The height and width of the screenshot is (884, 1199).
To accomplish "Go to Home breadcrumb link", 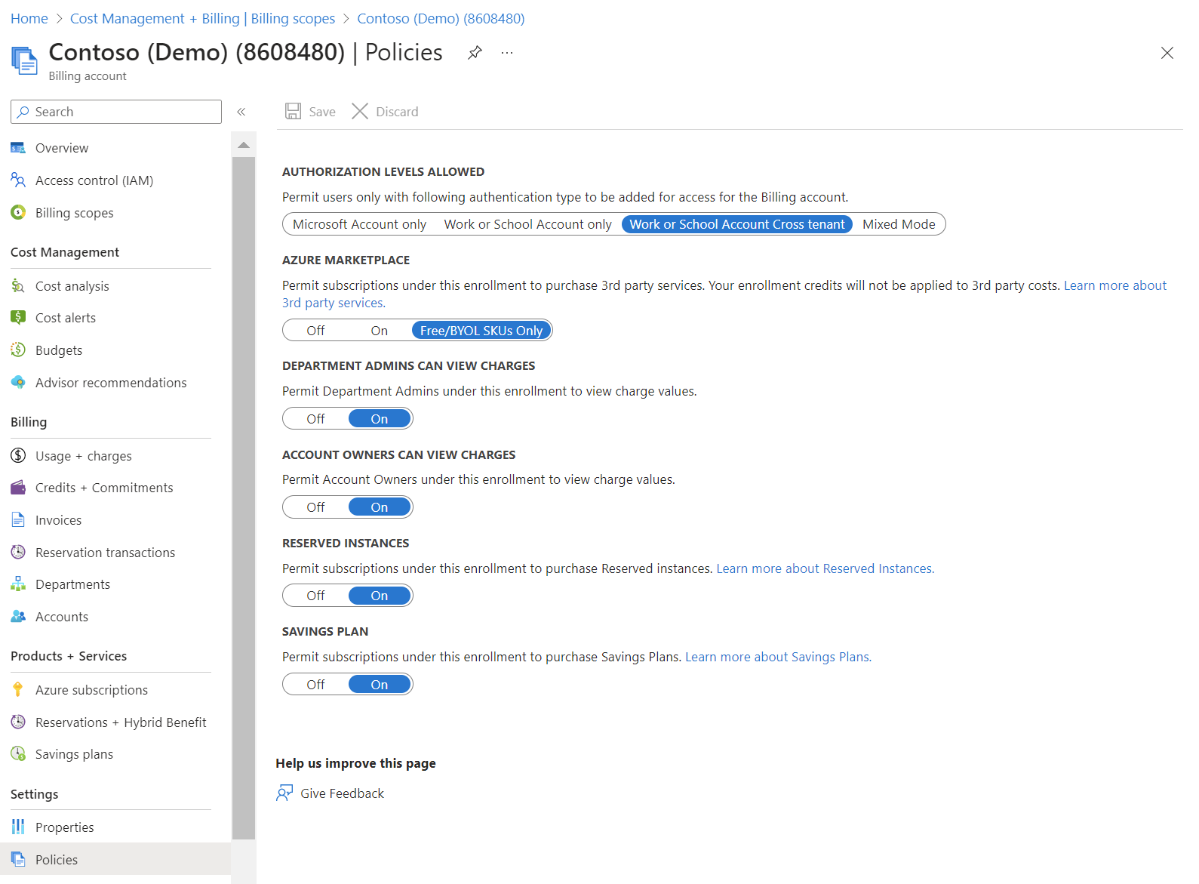I will pos(29,19).
